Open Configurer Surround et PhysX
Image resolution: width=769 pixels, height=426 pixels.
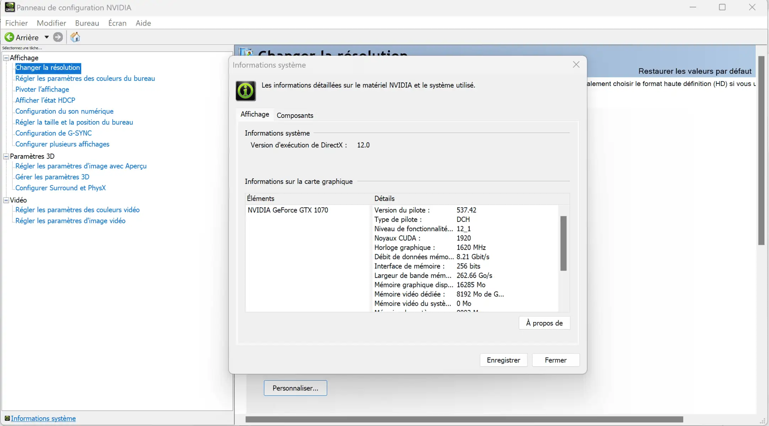click(60, 188)
